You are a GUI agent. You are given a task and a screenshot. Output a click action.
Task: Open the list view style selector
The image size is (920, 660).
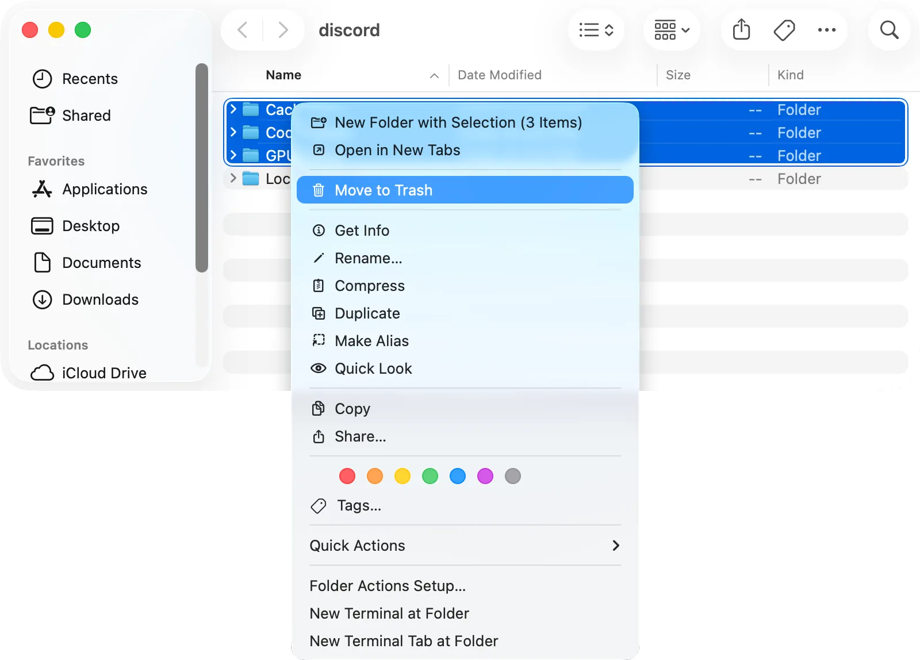596,30
